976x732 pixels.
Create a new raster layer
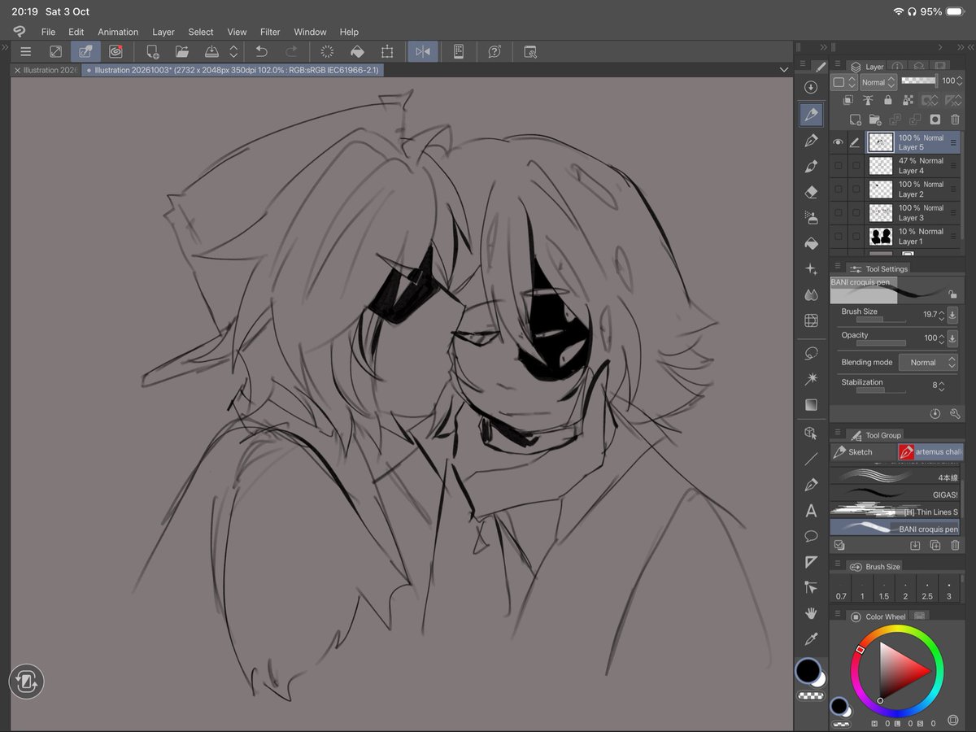855,120
